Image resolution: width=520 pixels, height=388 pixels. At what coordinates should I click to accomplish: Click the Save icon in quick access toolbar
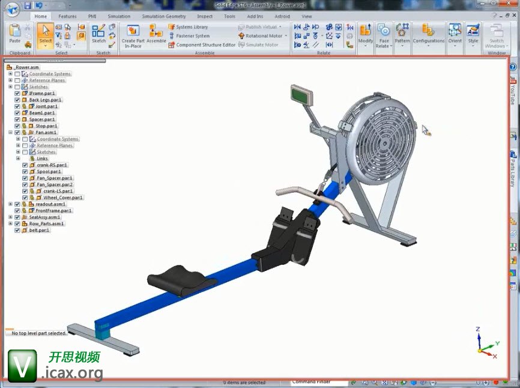click(x=28, y=5)
